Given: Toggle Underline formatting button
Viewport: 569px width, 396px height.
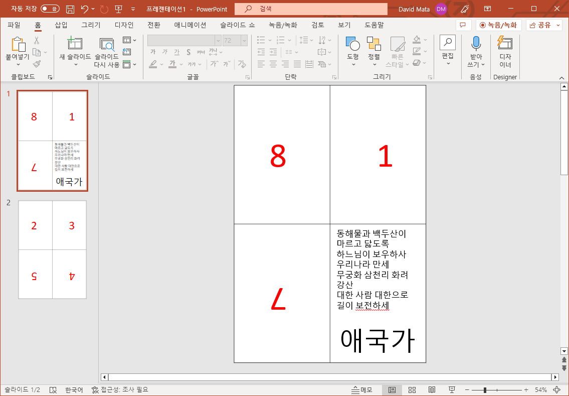Looking at the screenshot, I should coord(177,52).
